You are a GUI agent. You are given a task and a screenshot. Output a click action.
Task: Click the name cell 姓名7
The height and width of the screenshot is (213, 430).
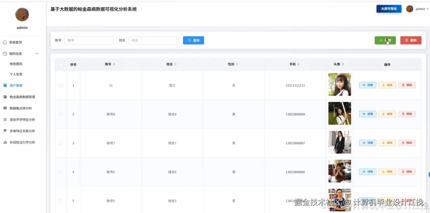coord(172,143)
